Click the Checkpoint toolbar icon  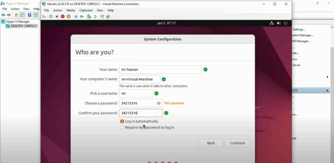pos(89,16)
